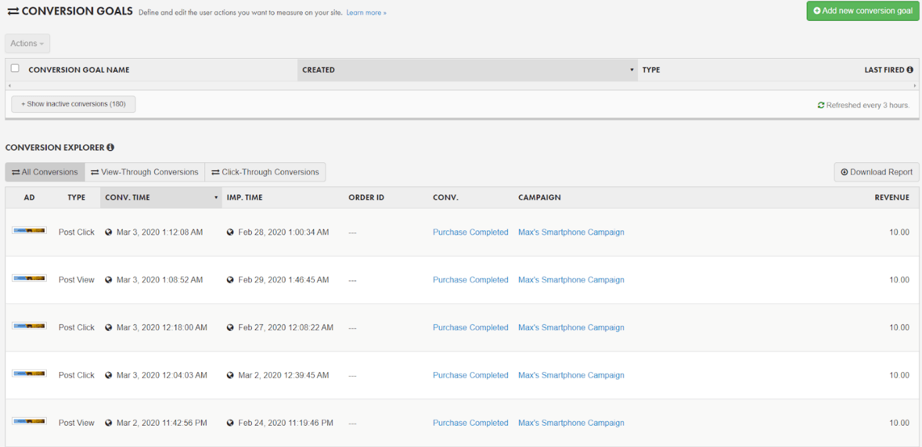Click the Conversion Goals swap-arrows title icon

point(13,11)
